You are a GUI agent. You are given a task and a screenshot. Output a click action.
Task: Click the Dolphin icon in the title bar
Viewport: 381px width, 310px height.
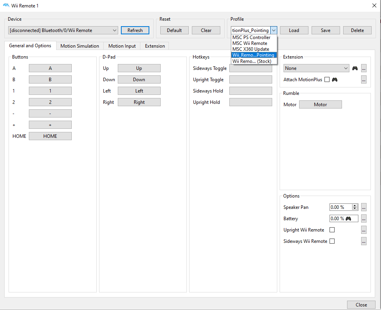[6, 5]
